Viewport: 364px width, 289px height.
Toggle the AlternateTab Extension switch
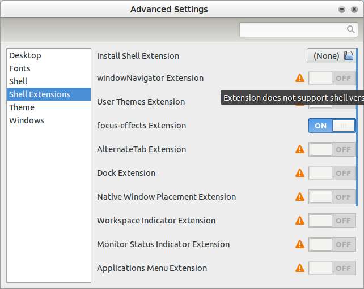[332, 149]
